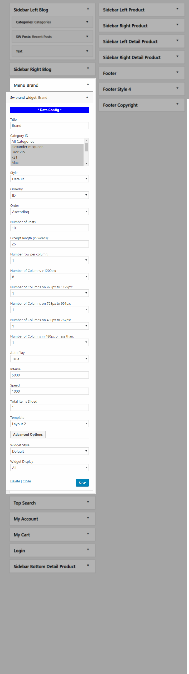Click the Save button
189x674 pixels.
click(82, 483)
